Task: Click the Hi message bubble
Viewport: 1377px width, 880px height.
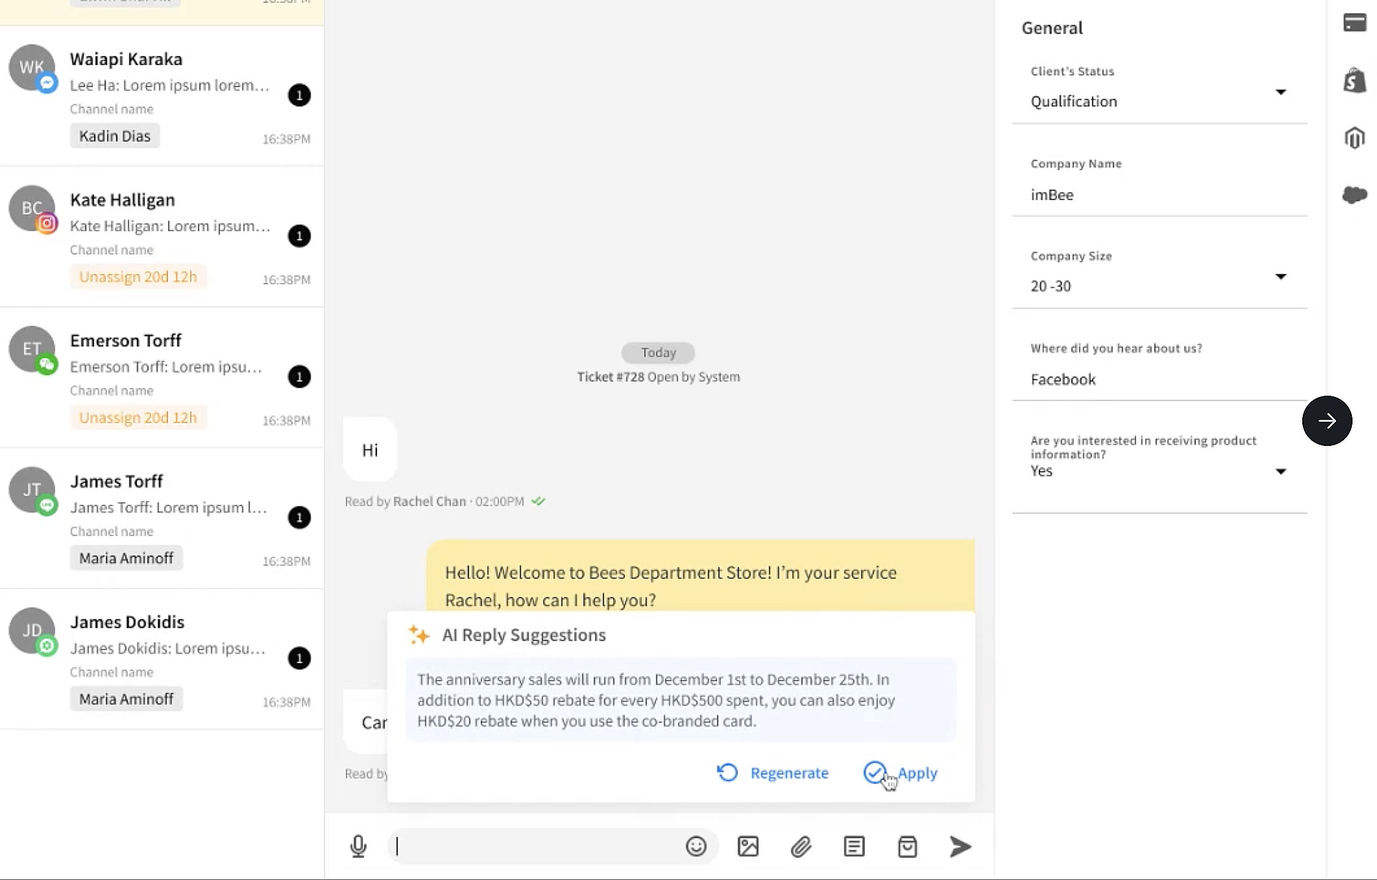Action: point(370,450)
